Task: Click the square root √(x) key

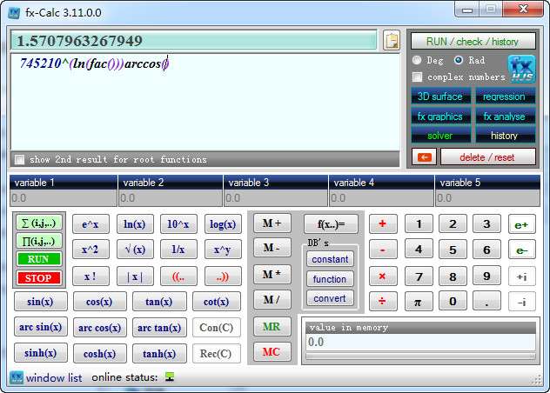Action: point(135,250)
